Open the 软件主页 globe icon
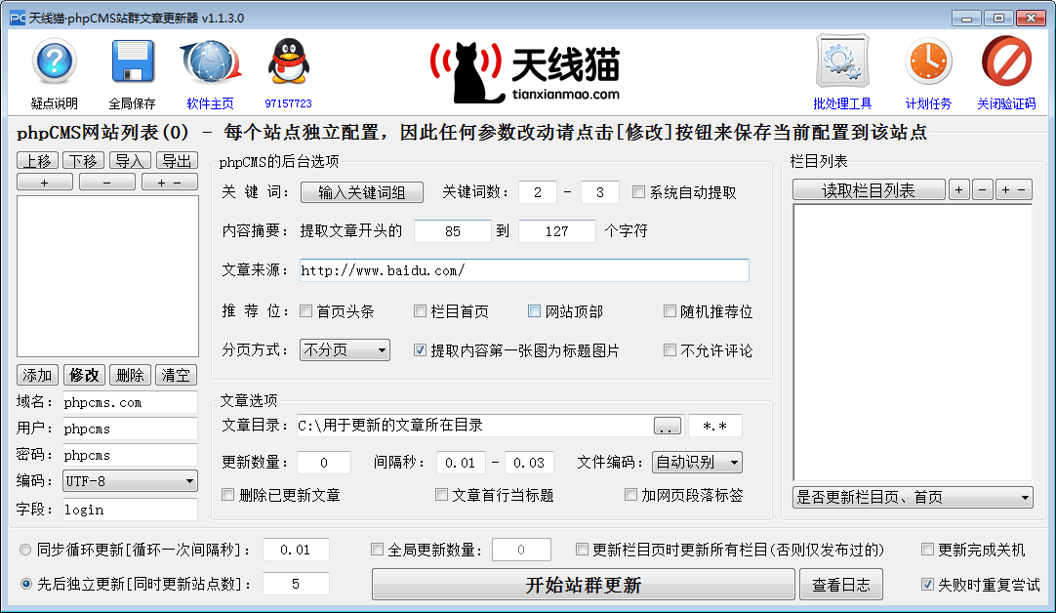The height and width of the screenshot is (613, 1056). (x=210, y=61)
